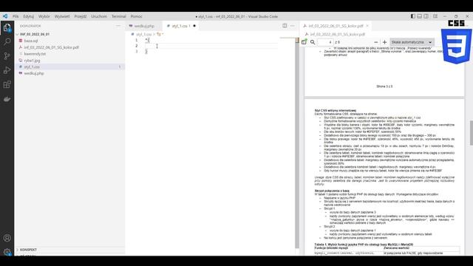Click line number 3 in the gutter
The height and width of the screenshot is (266, 473).
pyautogui.click(x=136, y=52)
